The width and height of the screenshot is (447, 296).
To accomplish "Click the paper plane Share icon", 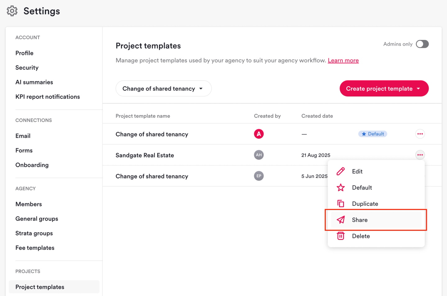I will [341, 220].
